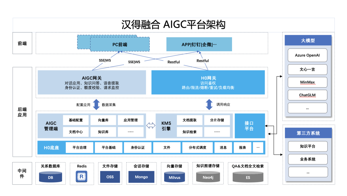Viewport: 347px width, 196px height.
Task: Click the APP|钉钉|企微 frontend box
Action: [x=199, y=44]
